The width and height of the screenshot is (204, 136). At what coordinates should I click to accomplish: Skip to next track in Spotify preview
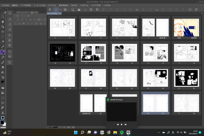[x=126, y=125]
